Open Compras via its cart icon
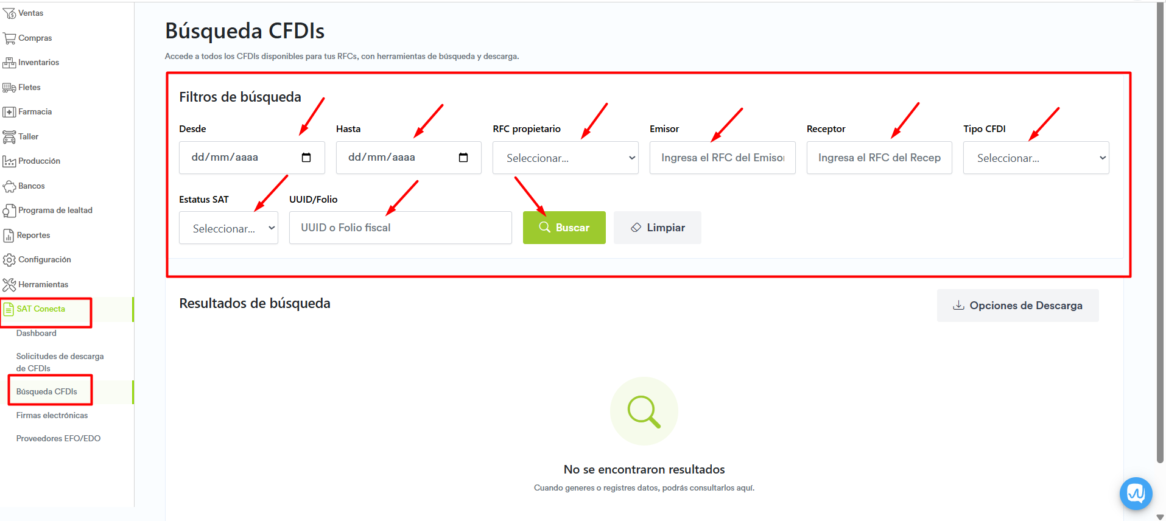The width and height of the screenshot is (1166, 521). [x=9, y=38]
